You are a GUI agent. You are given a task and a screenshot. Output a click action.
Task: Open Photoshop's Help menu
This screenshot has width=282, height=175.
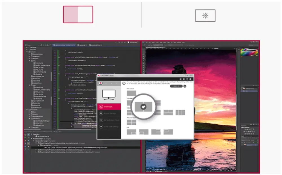pyautogui.click(x=184, y=42)
